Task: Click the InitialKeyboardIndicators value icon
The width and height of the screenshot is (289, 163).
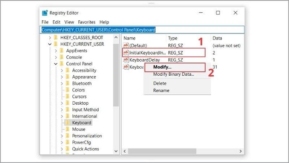Action: click(126, 53)
